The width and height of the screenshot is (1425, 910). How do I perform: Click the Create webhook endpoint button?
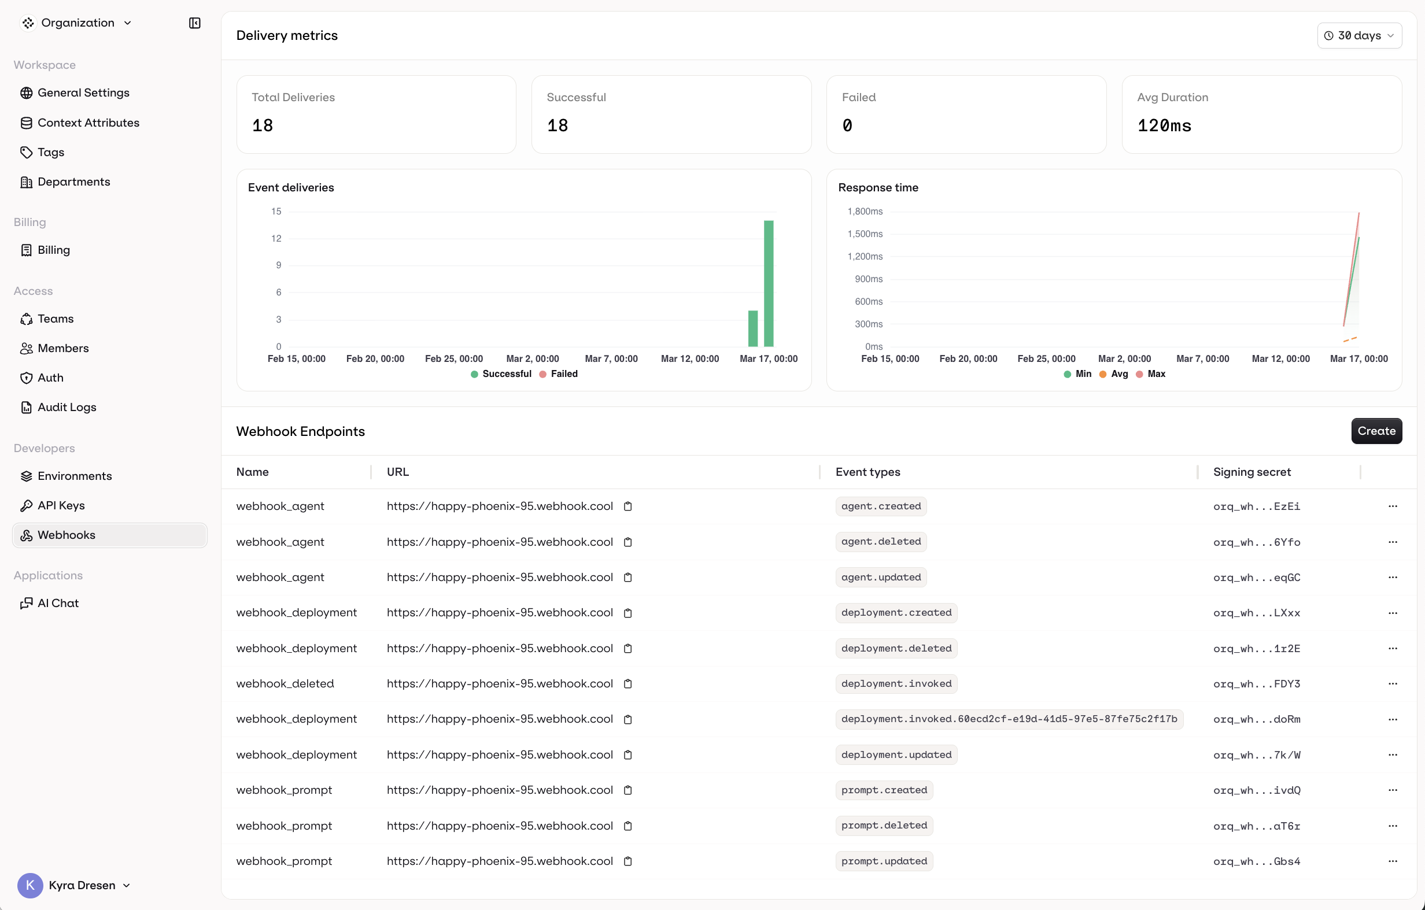point(1376,431)
